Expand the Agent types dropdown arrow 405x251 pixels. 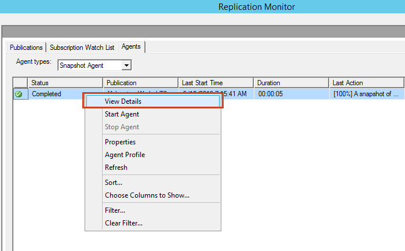pyautogui.click(x=126, y=66)
